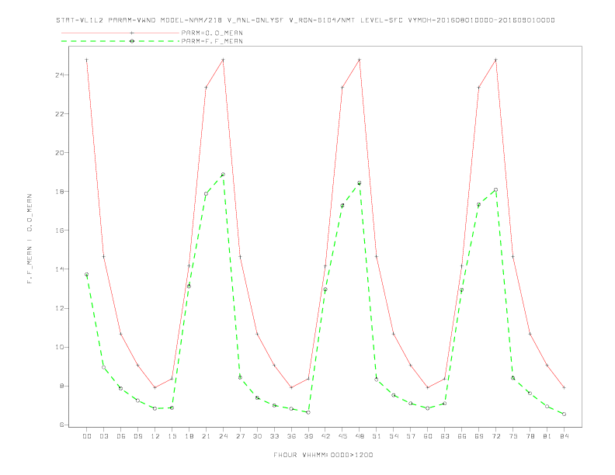This screenshot has height=475, width=615.
Task: Click x-axis tick label 69
Action: [479, 436]
